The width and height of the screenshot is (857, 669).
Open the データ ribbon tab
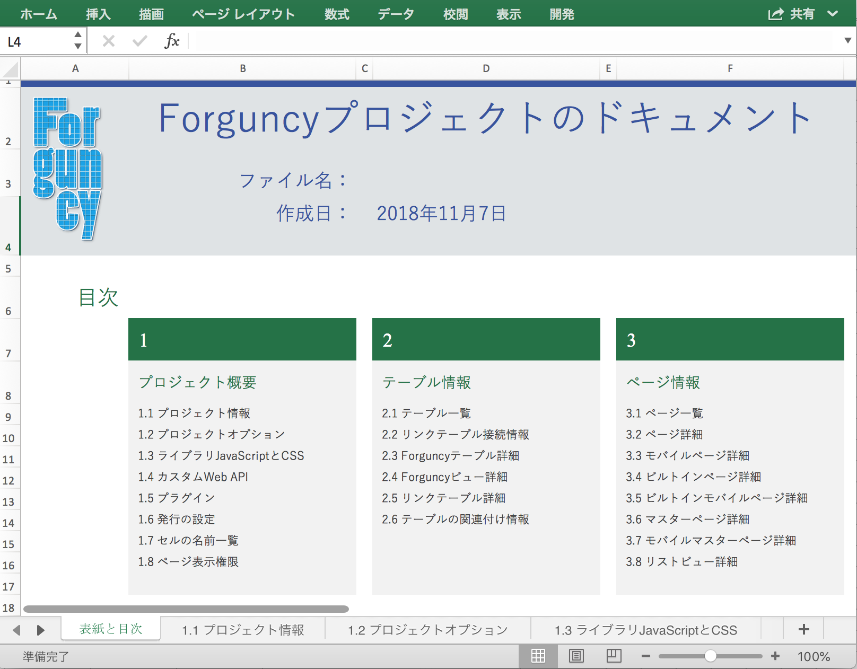[396, 14]
